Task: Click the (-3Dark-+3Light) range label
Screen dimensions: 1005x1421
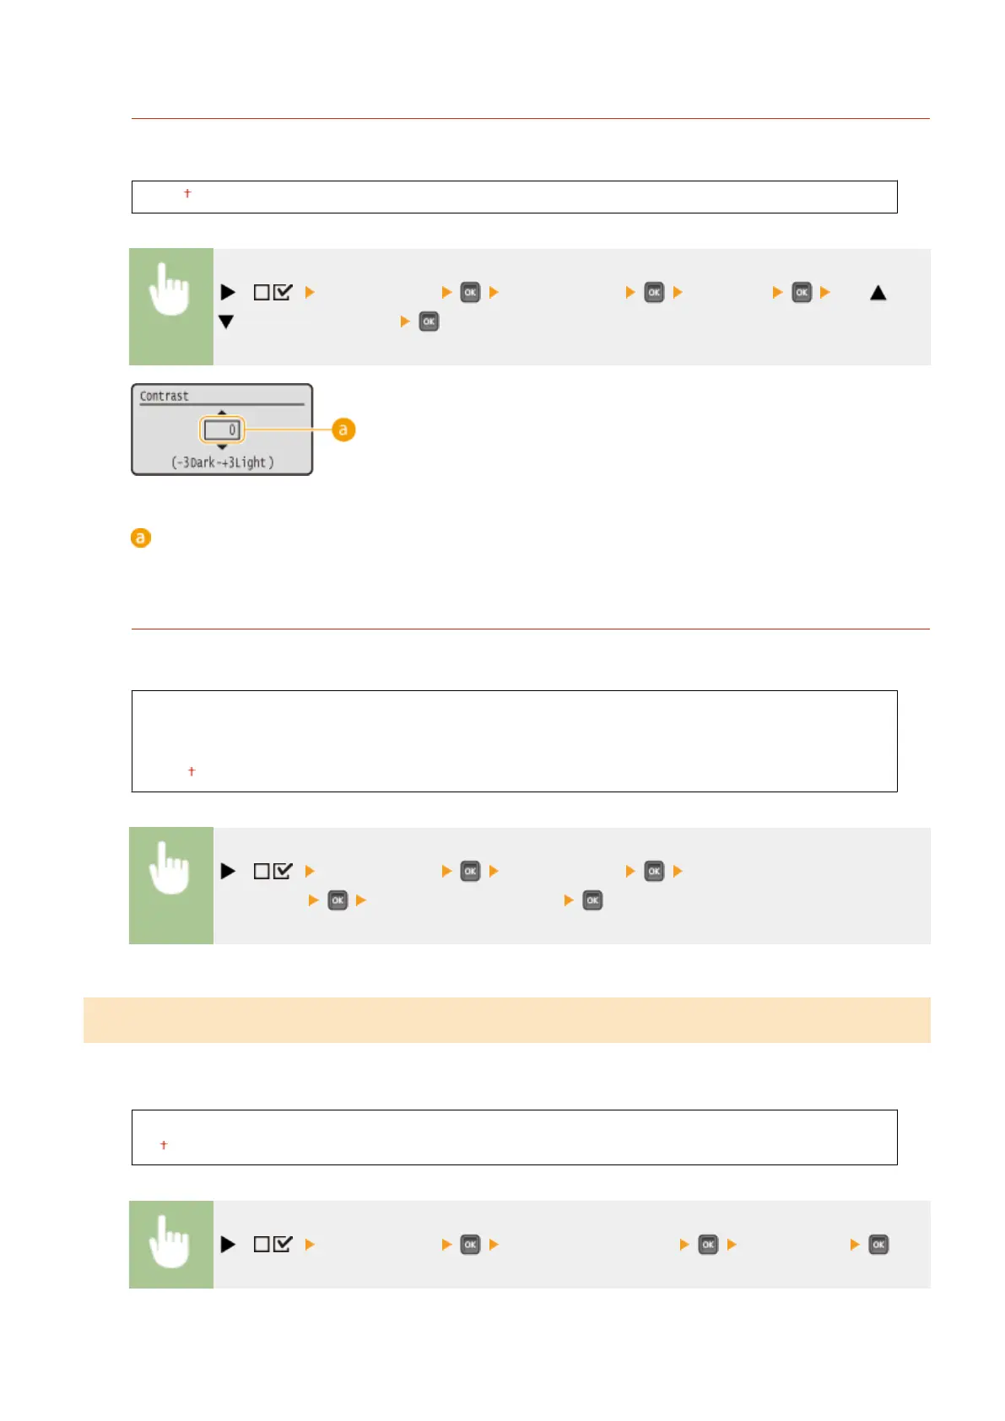Action: coord(223,462)
